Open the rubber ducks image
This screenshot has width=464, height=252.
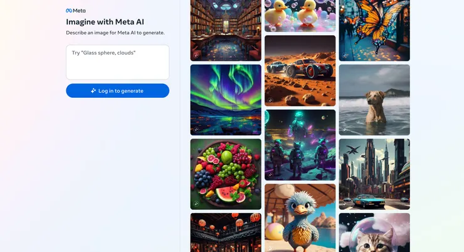[300, 16]
